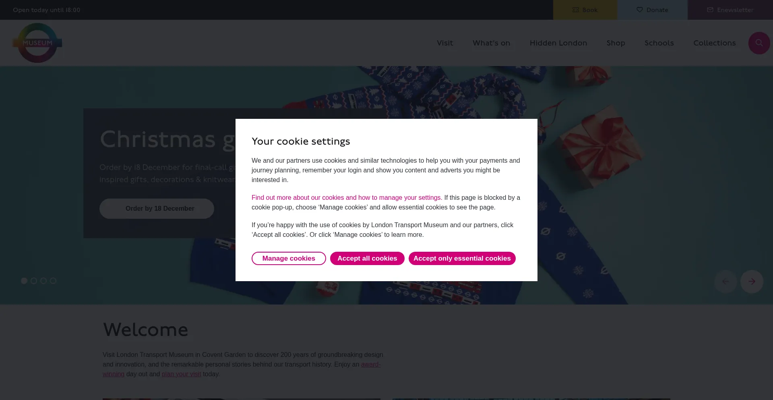Open the Enewsletter signup link
The width and height of the screenshot is (773, 400).
(730, 10)
